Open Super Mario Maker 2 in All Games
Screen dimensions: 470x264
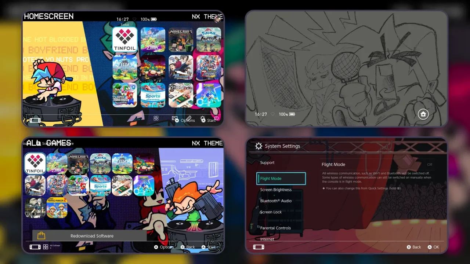tap(57, 208)
